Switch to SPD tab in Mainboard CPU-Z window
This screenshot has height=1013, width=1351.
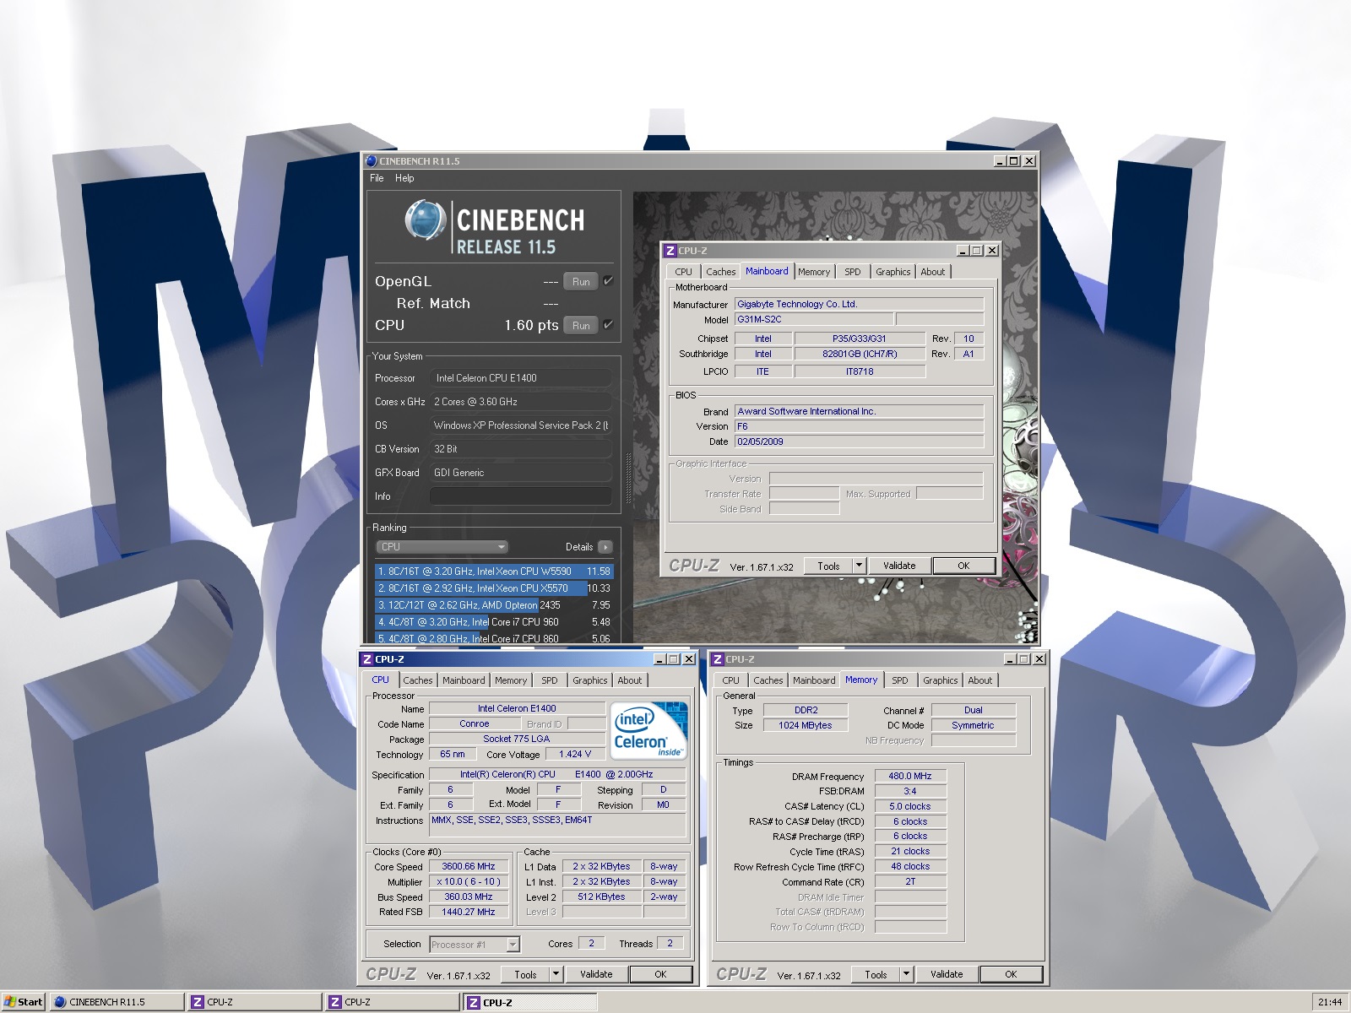point(853,272)
